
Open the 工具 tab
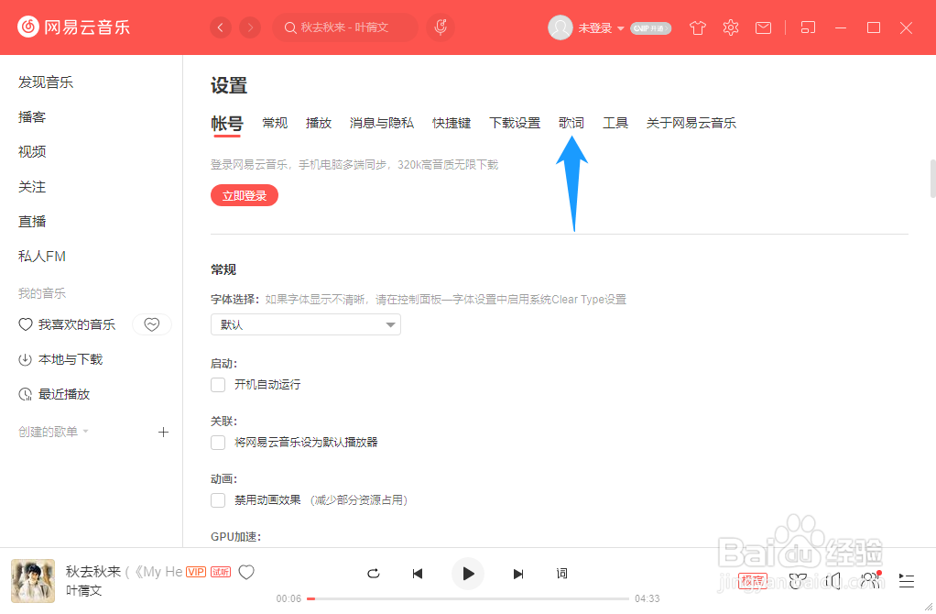[x=615, y=123]
